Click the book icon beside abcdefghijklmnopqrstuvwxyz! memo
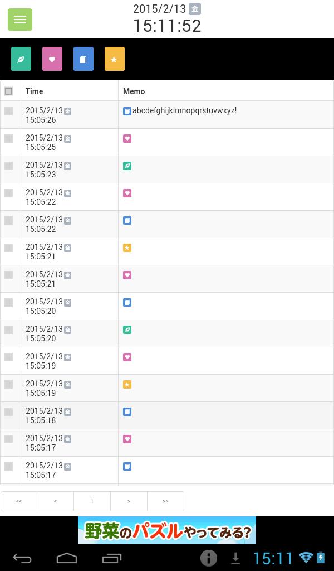This screenshot has width=334, height=571. click(x=127, y=111)
